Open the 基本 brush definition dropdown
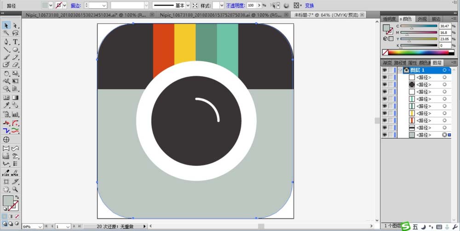Screen dimensions: 460x231 pyautogui.click(x=189, y=5)
